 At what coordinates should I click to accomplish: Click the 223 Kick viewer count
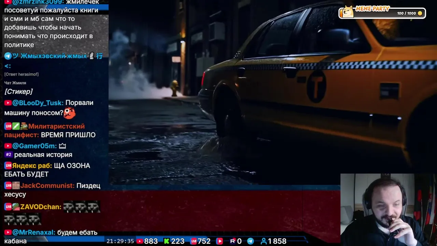coord(178,241)
